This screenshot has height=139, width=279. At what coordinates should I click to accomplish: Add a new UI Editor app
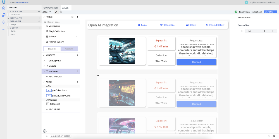[39, 28]
